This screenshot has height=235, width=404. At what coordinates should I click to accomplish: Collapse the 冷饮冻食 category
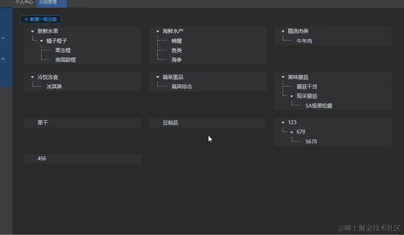coord(33,77)
